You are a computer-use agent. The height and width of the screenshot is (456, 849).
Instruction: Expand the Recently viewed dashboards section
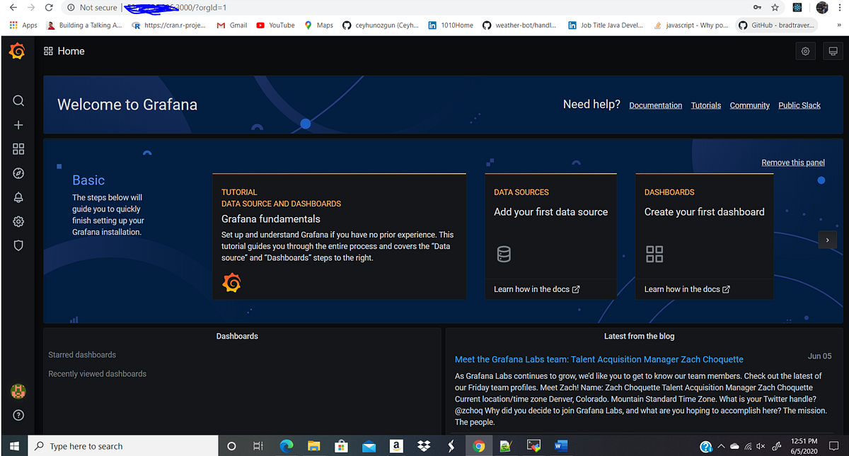97,373
